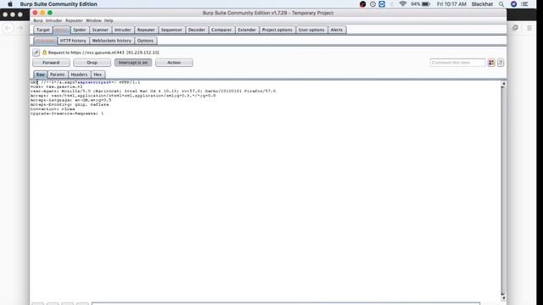
Task: Click the Comment this item field
Action: click(457, 63)
